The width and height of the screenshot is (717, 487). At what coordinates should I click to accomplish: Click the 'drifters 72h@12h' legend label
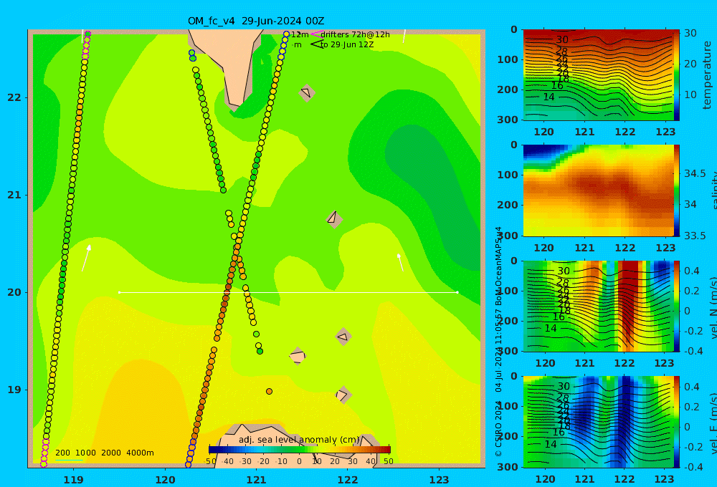point(355,34)
